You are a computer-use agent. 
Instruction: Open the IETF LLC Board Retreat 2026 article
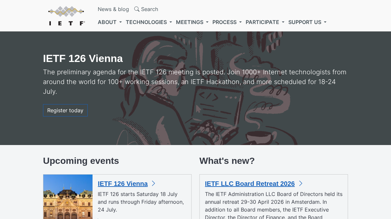coord(250,184)
